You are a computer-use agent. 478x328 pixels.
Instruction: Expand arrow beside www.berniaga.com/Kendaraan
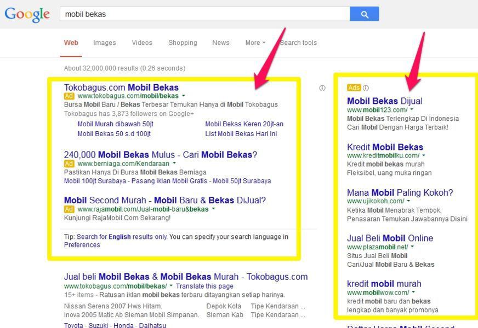click(x=174, y=163)
